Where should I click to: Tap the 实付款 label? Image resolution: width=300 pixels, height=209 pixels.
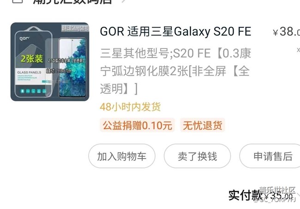click(245, 195)
